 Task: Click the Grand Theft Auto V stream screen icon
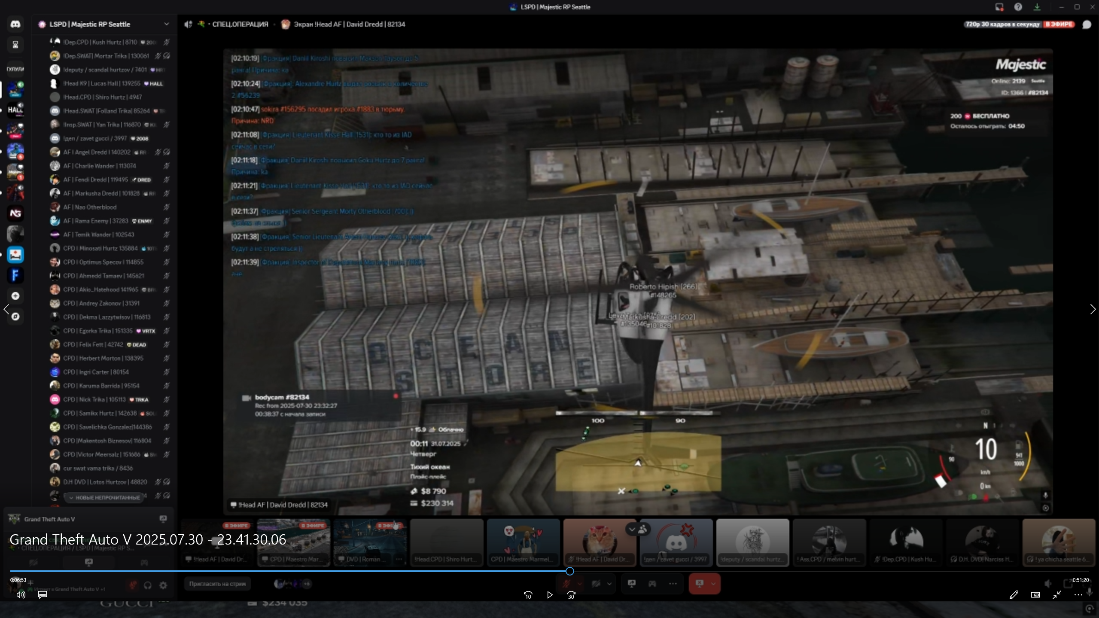coord(163,519)
